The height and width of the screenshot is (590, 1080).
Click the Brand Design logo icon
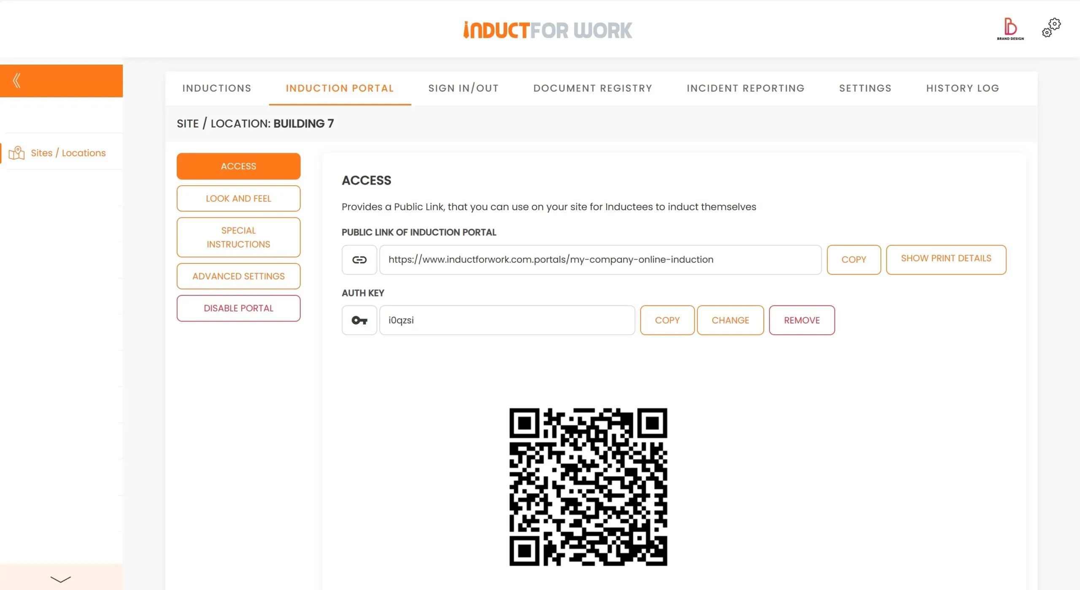coord(1010,29)
